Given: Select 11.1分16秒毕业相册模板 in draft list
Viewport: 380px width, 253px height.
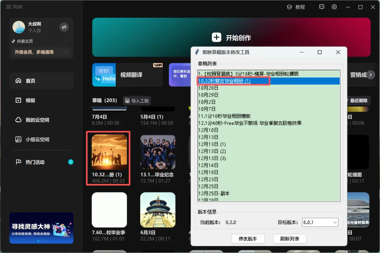Looking at the screenshot, I should (x=269, y=116).
